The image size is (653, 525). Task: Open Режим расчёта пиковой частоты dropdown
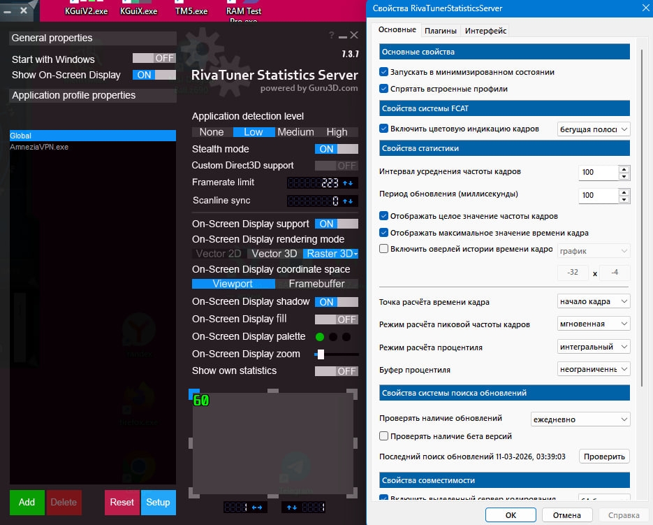594,324
